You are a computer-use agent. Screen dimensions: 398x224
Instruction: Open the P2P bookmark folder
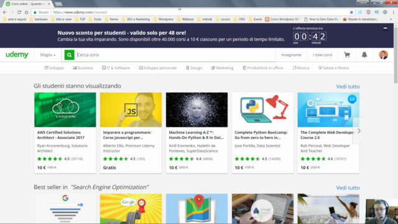(80, 19)
